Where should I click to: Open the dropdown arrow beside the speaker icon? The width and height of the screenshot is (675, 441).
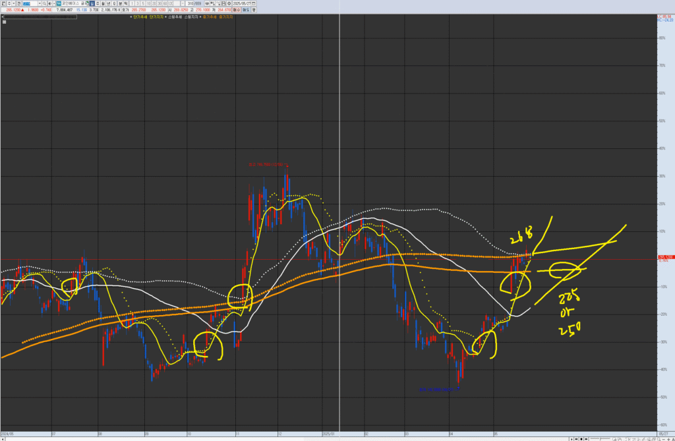54,3
